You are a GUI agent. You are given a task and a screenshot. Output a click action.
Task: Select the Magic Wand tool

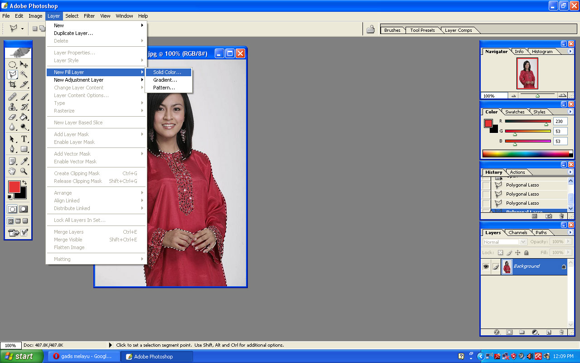24,74
